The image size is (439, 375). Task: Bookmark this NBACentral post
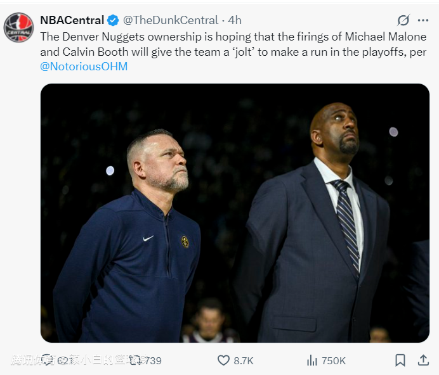click(x=400, y=360)
